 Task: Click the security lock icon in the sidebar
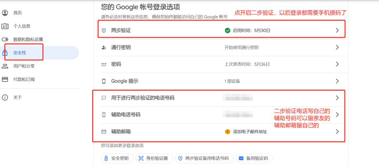tap(5, 53)
